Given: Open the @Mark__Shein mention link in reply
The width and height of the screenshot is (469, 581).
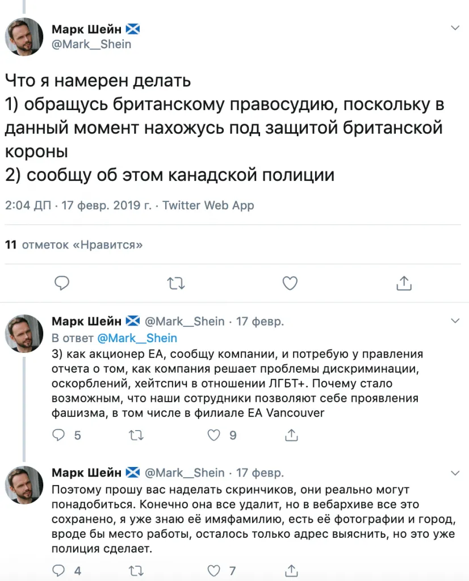Looking at the screenshot, I should click(x=137, y=338).
